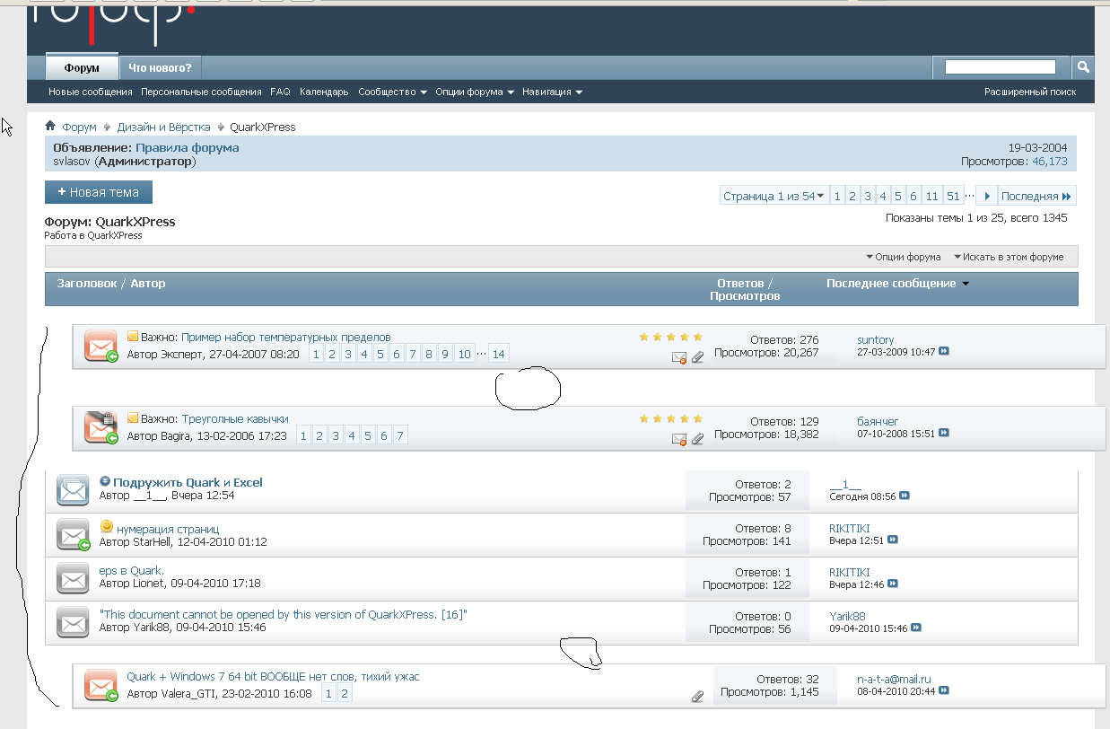Click the subscription envelope icon in Пример набор row
This screenshot has height=729, width=1110.
679,357
